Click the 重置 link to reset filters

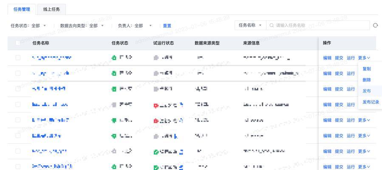(x=167, y=25)
